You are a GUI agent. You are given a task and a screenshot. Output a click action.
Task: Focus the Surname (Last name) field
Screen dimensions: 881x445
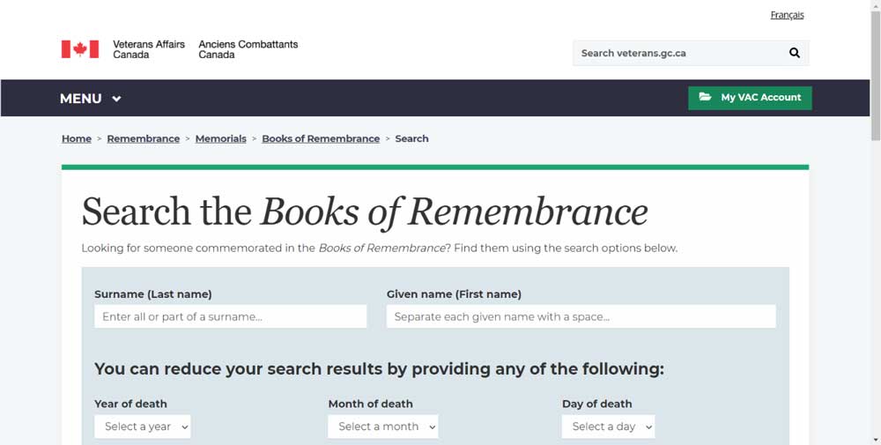pyautogui.click(x=231, y=316)
